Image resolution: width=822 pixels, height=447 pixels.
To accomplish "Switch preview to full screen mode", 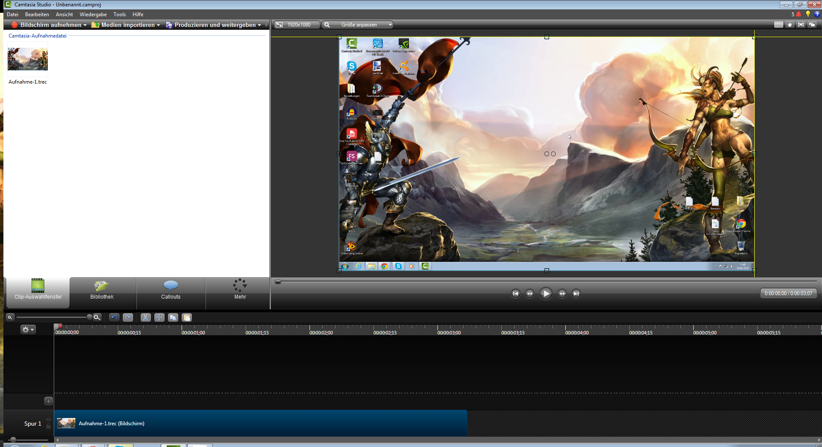I will (x=801, y=25).
